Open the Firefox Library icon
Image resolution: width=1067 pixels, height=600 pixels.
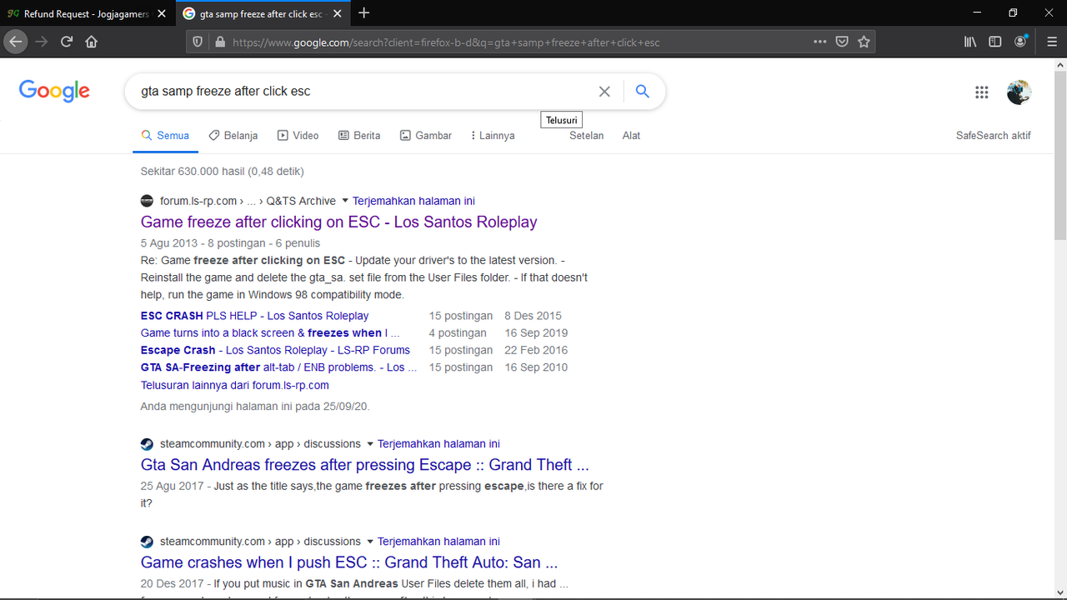970,42
